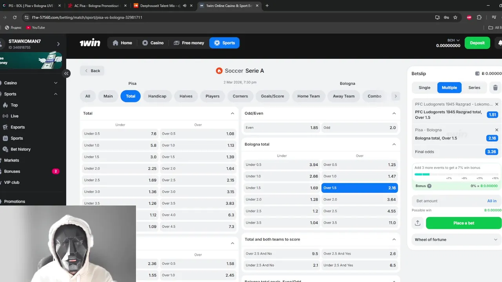Viewport: 502px width, 282px height.
Task: Select Bologna total Under 1.5 at 1.69
Action: pyautogui.click(x=282, y=188)
